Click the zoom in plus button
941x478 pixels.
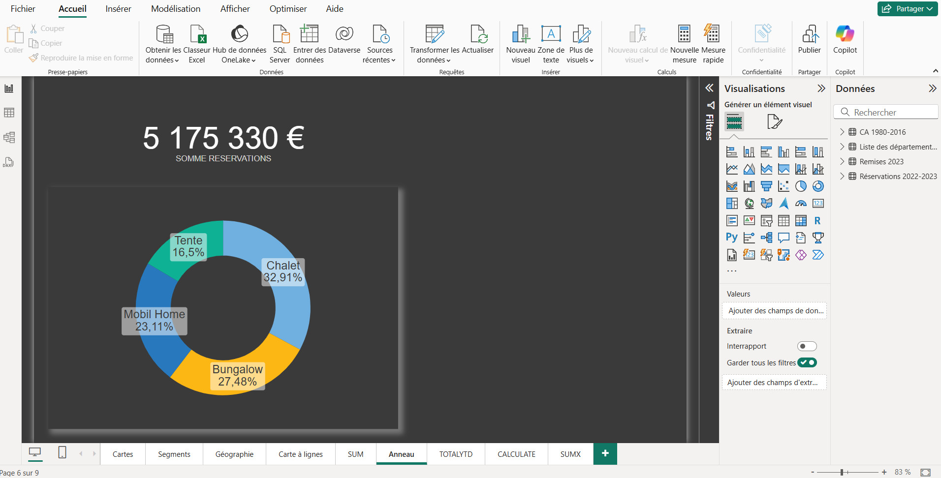(884, 472)
